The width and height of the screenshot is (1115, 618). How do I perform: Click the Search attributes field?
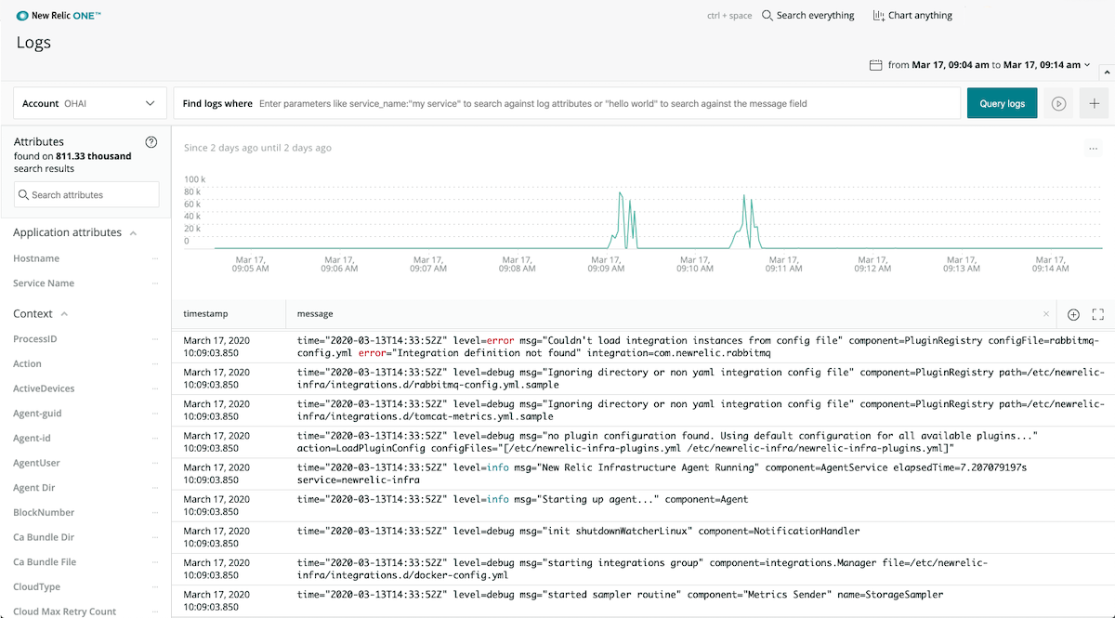click(86, 194)
